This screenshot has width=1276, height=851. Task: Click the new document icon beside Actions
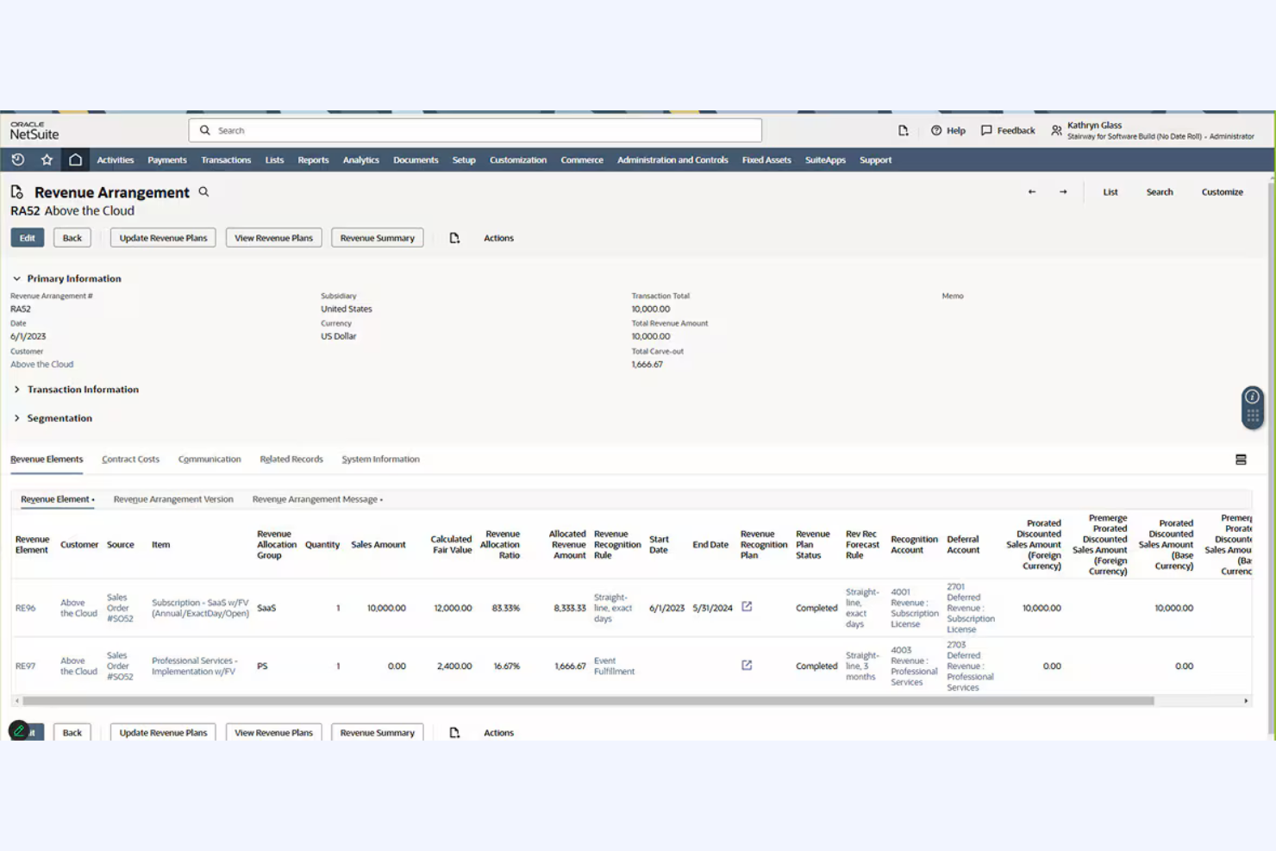click(454, 237)
